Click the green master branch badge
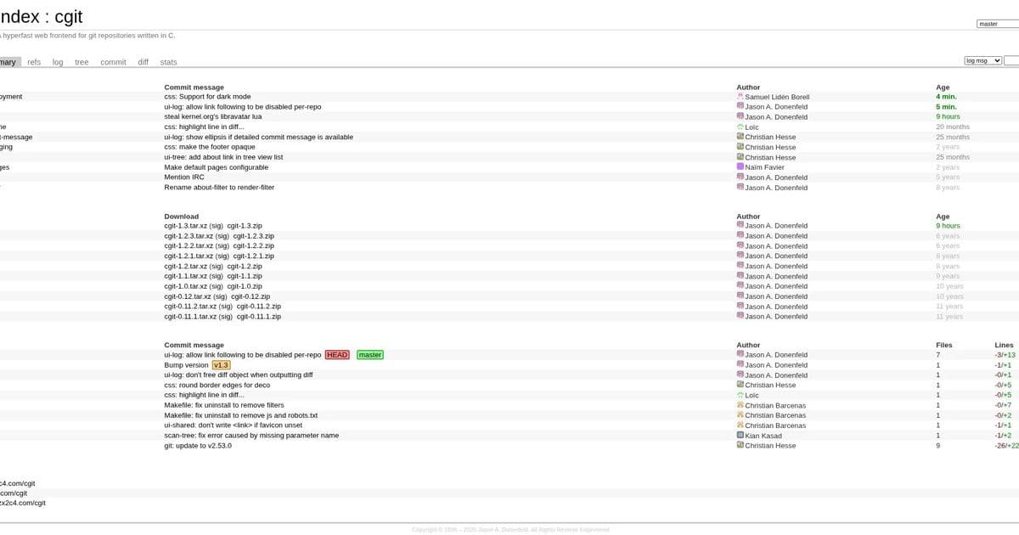 [369, 354]
